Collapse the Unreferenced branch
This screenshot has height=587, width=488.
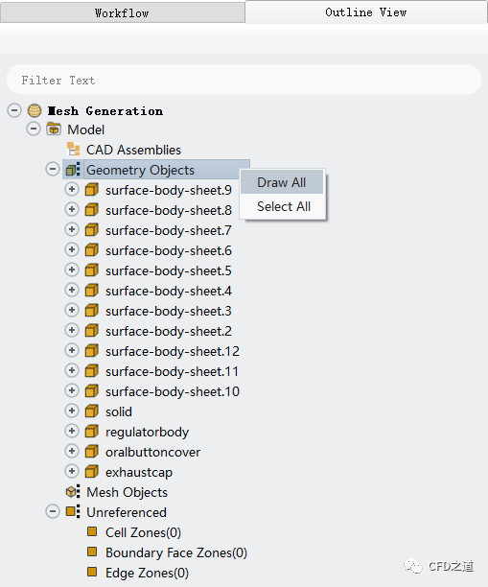click(53, 511)
